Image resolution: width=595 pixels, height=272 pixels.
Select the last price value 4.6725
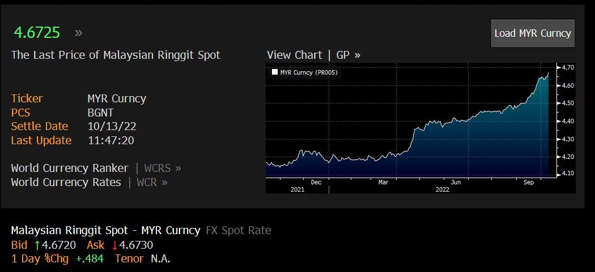[37, 32]
